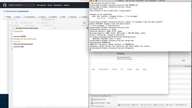Open the Help footer link
The height and width of the screenshot is (108, 192).
tap(93, 69)
